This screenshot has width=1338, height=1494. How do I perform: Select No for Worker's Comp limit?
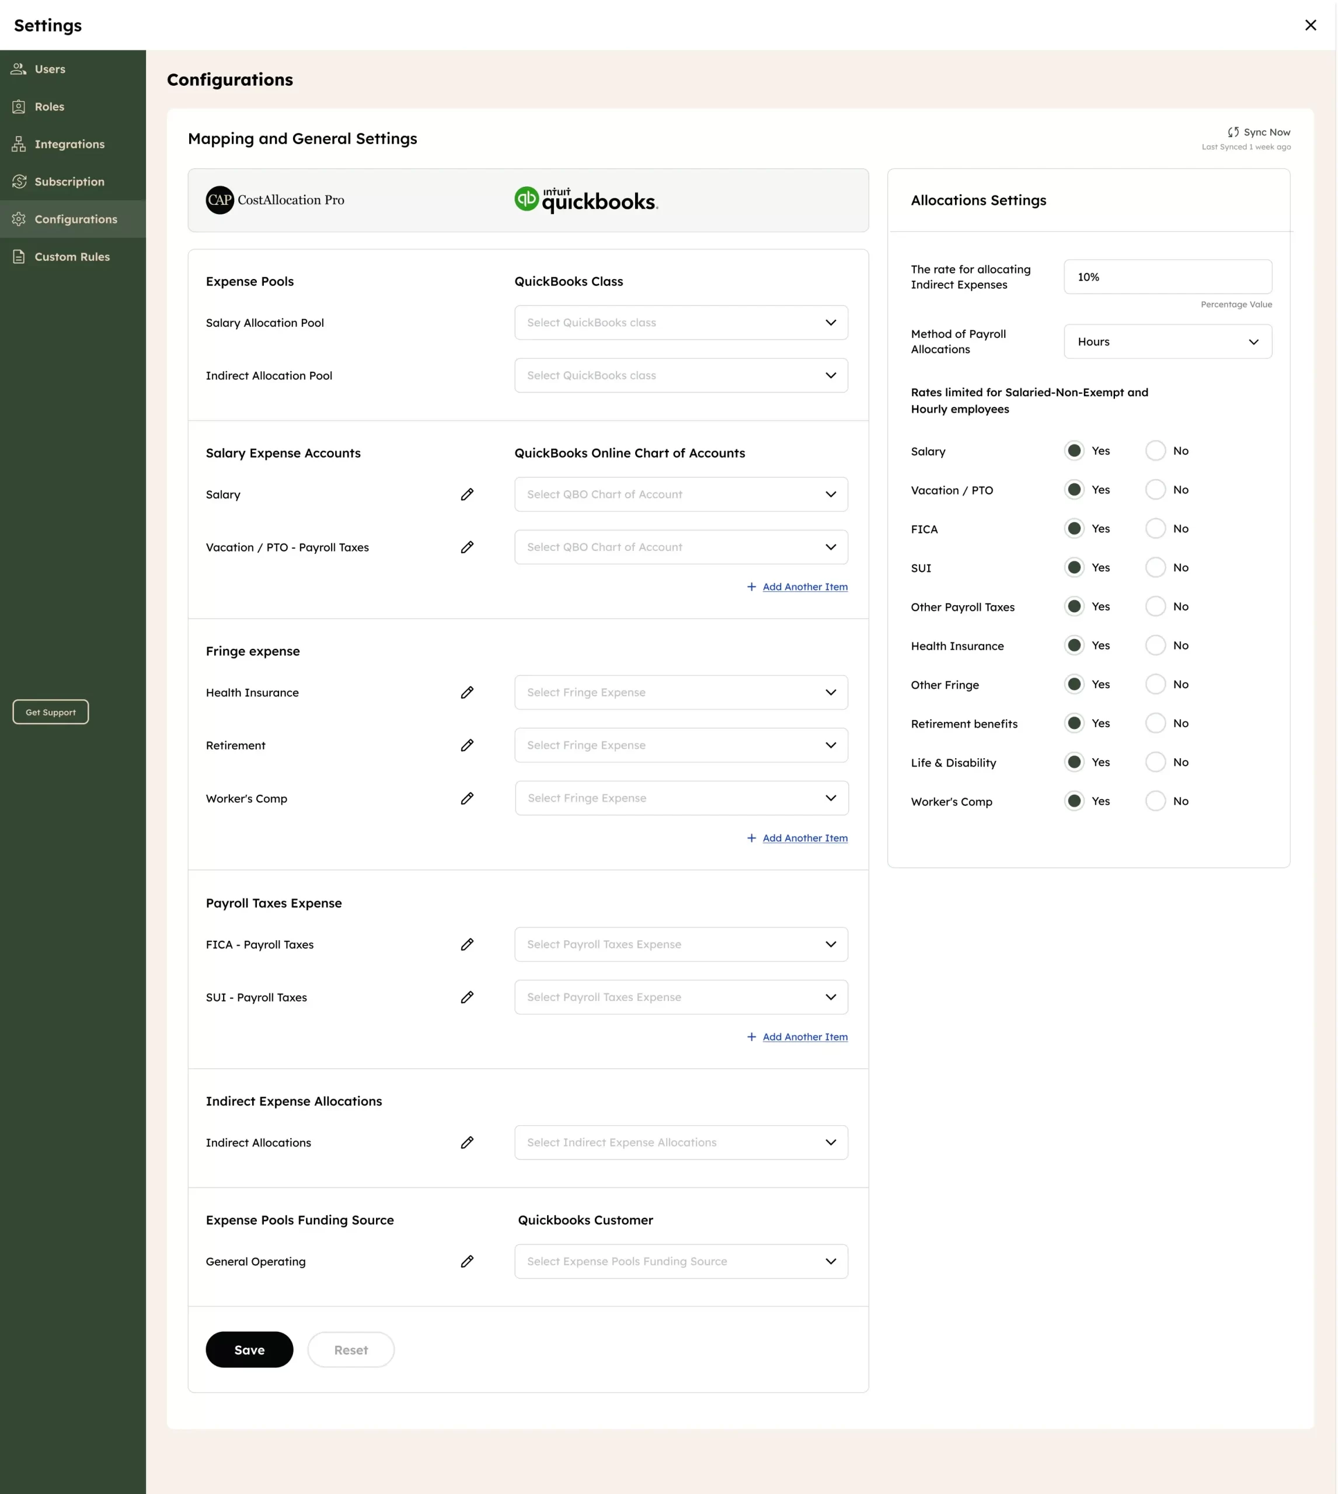[1156, 801]
